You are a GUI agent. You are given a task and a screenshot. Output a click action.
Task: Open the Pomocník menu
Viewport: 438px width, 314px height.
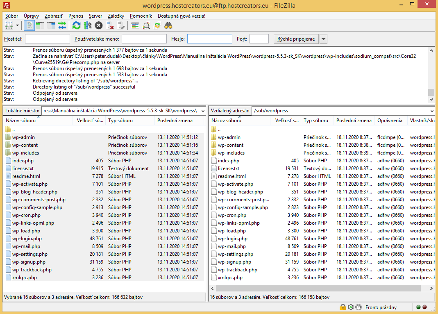coord(141,16)
